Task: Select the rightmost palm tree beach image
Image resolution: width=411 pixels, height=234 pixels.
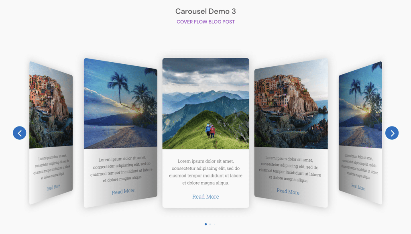Action: (x=360, y=105)
